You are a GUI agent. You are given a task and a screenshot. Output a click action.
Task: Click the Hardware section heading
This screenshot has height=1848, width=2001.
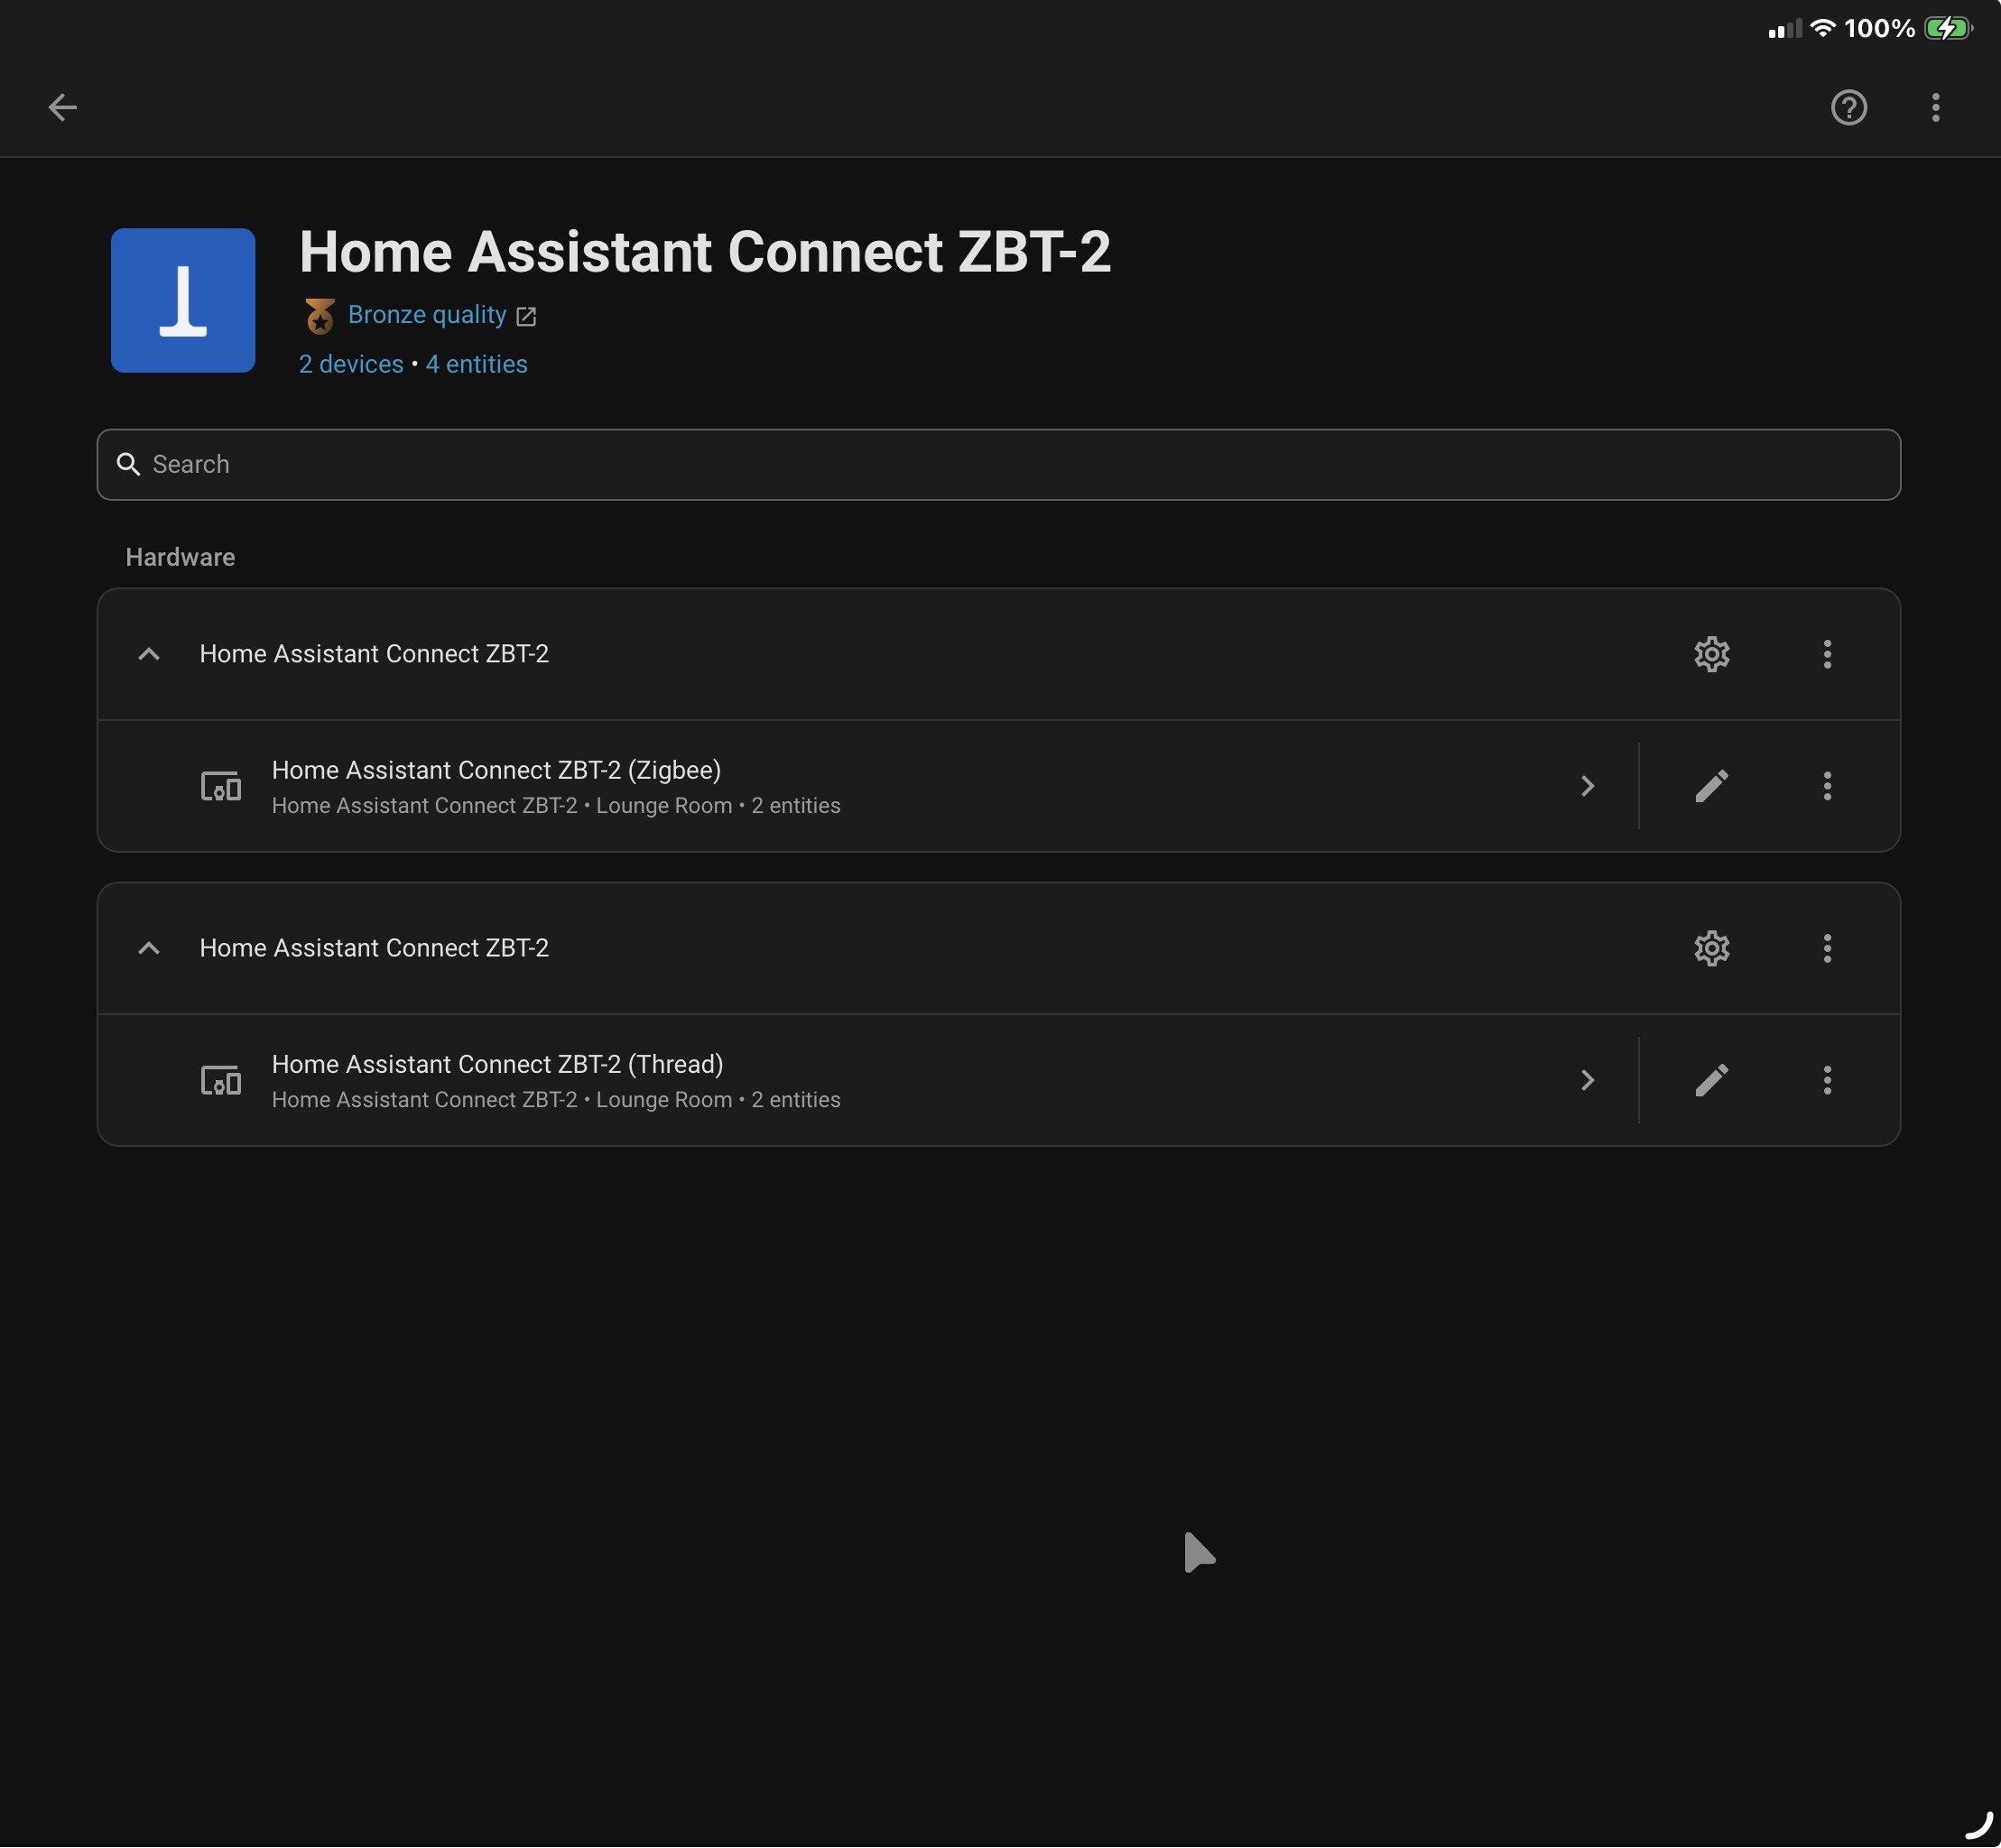[180, 557]
